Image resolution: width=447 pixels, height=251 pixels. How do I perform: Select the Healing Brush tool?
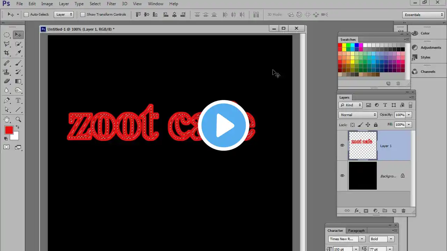point(7,63)
